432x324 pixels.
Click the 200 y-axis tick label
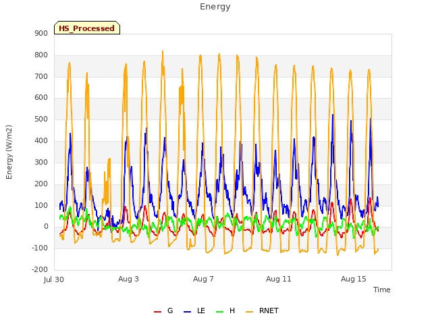click(x=41, y=184)
